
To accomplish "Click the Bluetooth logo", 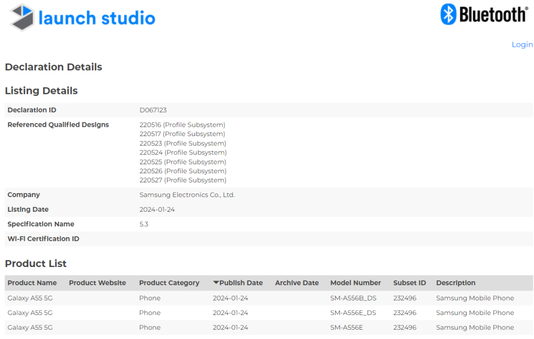I will click(483, 15).
